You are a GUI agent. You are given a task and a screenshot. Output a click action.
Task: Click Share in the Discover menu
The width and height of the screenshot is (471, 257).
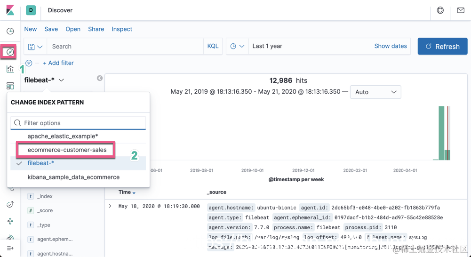96,29
